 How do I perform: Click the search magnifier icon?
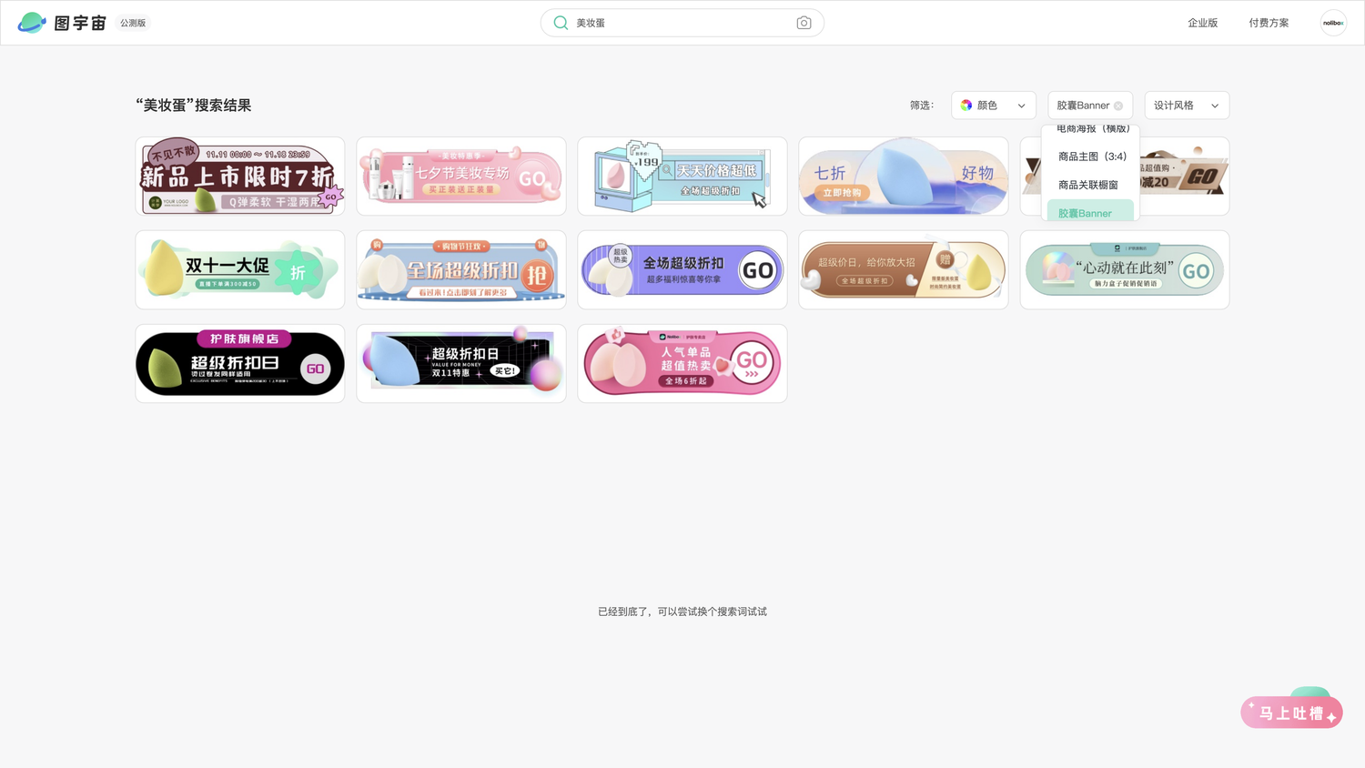pos(561,23)
